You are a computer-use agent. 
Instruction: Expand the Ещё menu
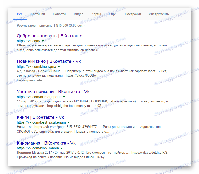click(112, 14)
